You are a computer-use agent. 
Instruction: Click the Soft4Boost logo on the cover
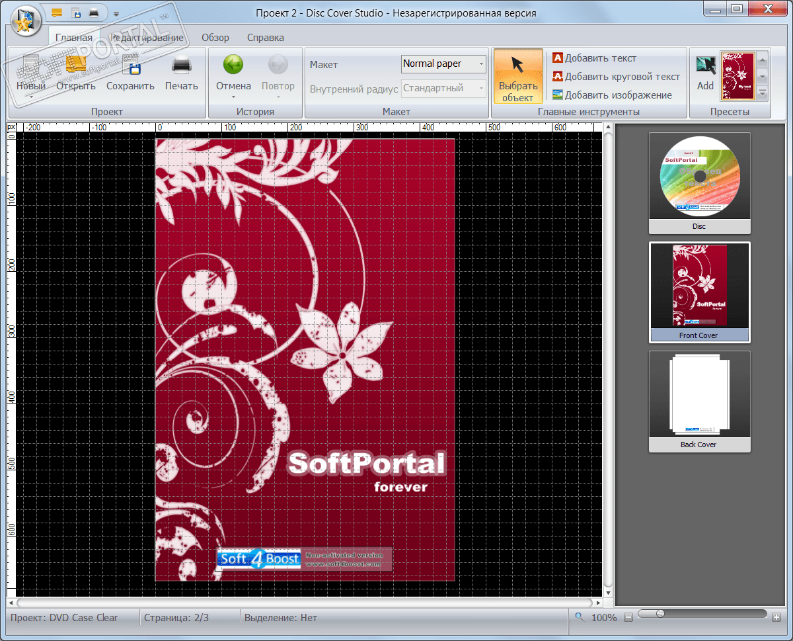tap(259, 559)
